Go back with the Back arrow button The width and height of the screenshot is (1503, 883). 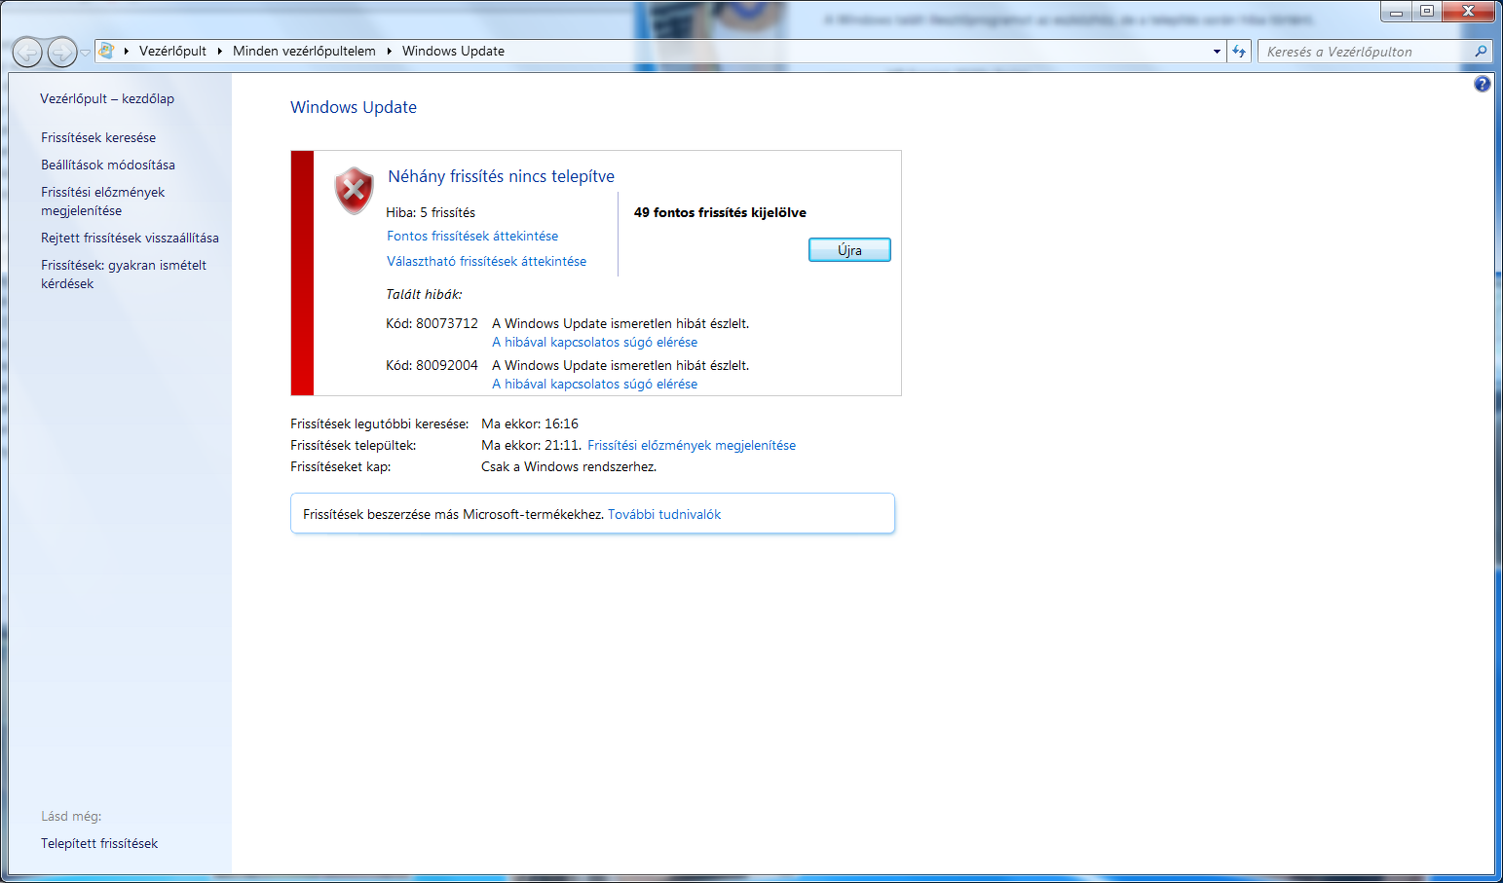pos(27,52)
